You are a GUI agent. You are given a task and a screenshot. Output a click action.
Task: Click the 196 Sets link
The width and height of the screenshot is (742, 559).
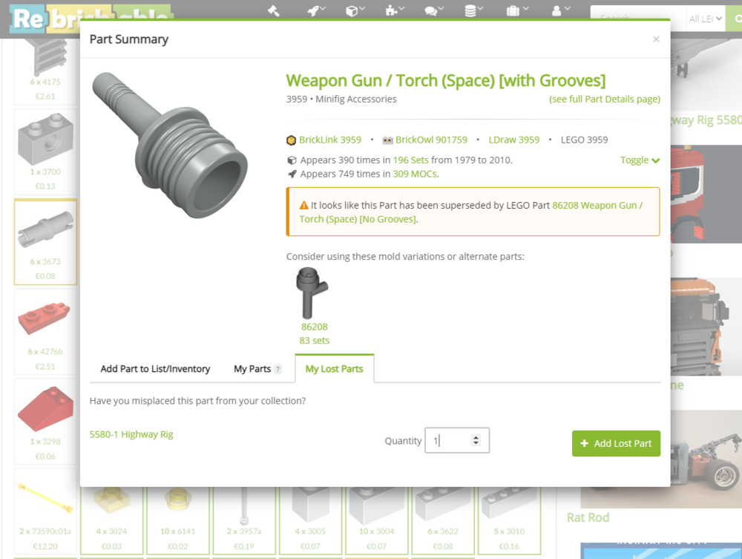pos(411,160)
